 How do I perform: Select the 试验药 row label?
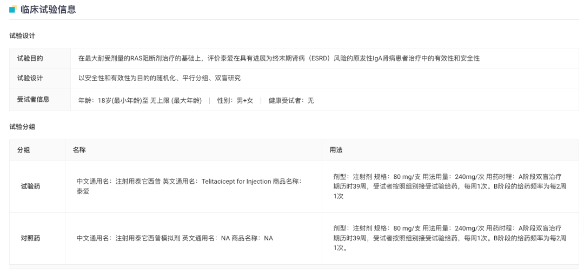pyautogui.click(x=30, y=186)
